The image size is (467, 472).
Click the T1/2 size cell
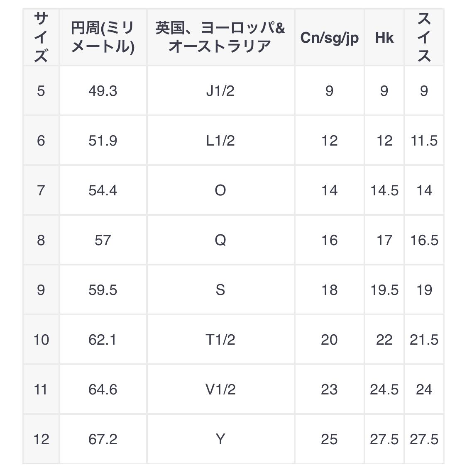tap(220, 340)
